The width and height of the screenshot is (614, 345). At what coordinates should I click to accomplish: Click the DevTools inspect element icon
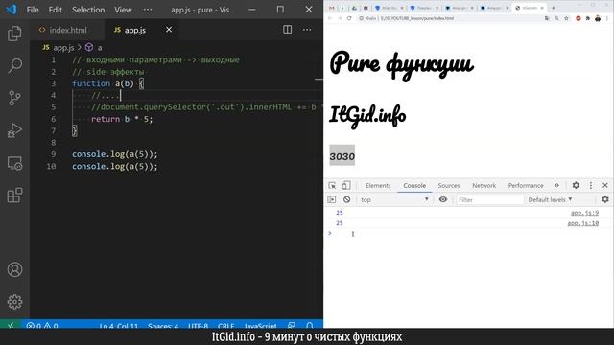pos(332,185)
